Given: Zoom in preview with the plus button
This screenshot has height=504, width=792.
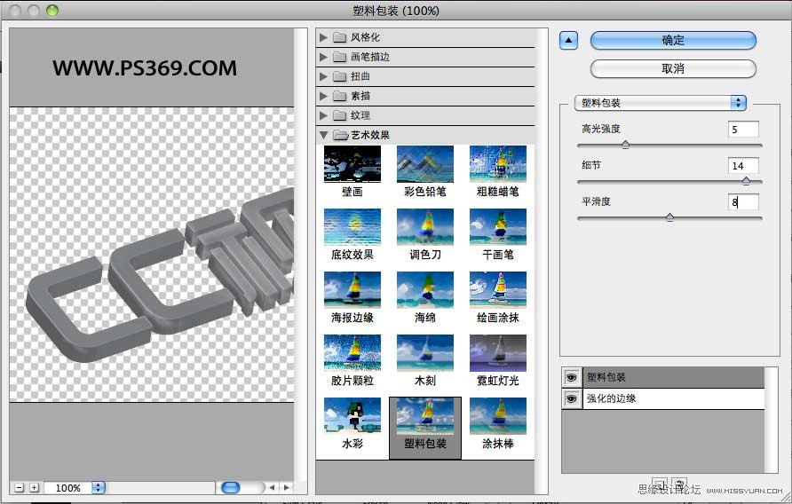Looking at the screenshot, I should tap(34, 487).
